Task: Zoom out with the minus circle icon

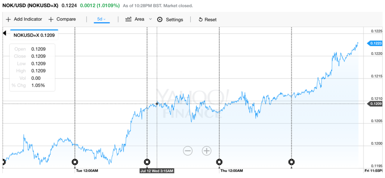Action: pos(188,151)
